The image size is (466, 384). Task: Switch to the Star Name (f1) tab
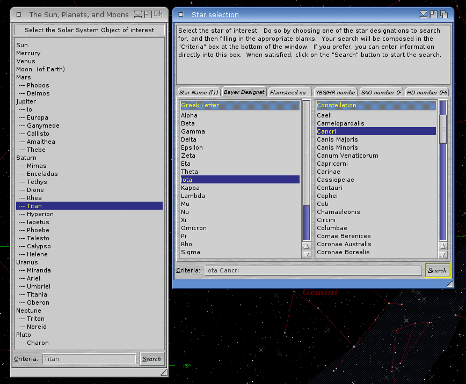(x=199, y=92)
